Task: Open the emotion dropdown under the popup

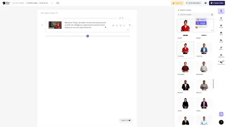Action: pos(201,28)
